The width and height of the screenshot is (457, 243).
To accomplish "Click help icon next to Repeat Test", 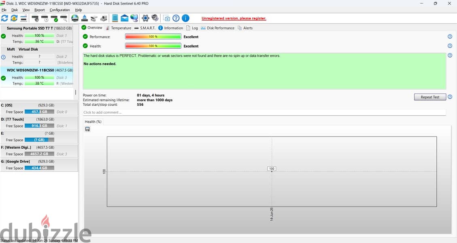I will pos(450,97).
